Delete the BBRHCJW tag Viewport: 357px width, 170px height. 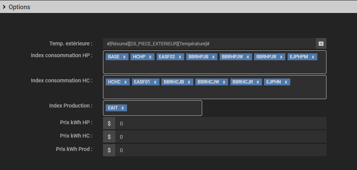tap(224, 82)
